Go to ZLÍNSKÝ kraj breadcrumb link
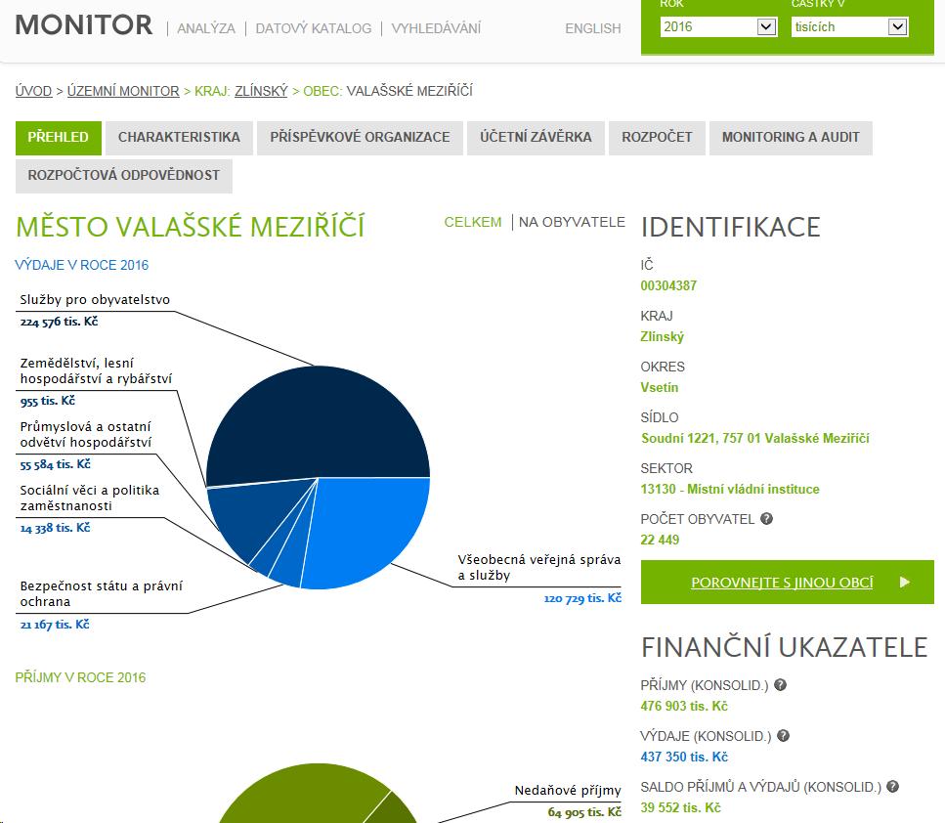 click(x=261, y=91)
